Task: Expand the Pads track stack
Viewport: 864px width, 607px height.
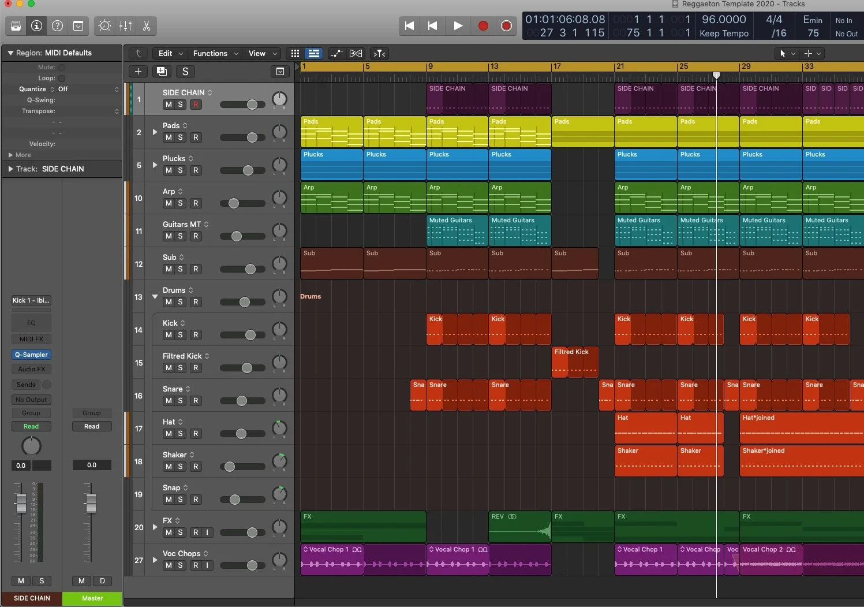Action: tap(155, 132)
